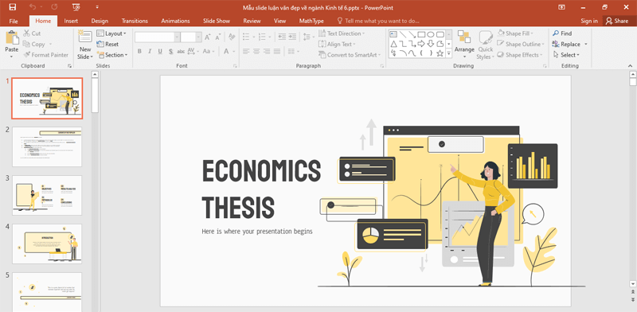Click the Cut scissors icon
Viewport: 637px width, 312px height.
(x=26, y=33)
